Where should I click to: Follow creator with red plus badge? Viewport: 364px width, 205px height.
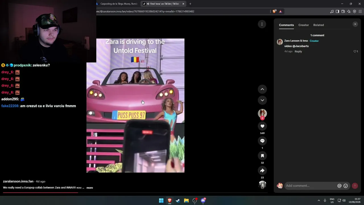click(x=262, y=118)
